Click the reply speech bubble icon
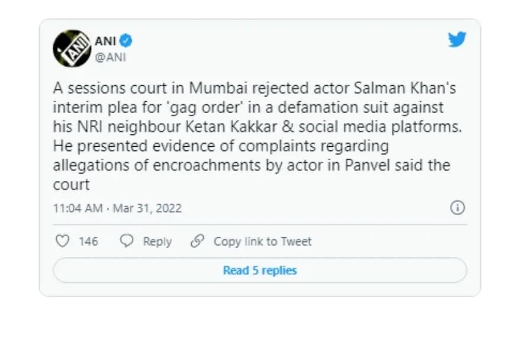 127,241
